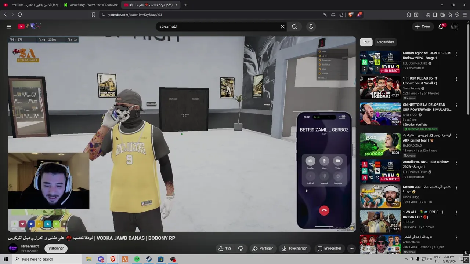Clear the search field with the X
470x264 pixels.
click(283, 26)
